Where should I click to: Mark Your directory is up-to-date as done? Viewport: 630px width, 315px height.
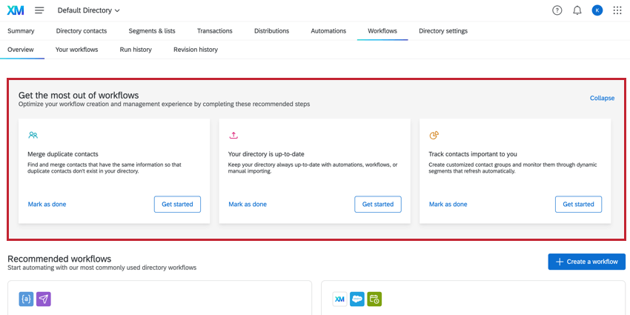(248, 205)
